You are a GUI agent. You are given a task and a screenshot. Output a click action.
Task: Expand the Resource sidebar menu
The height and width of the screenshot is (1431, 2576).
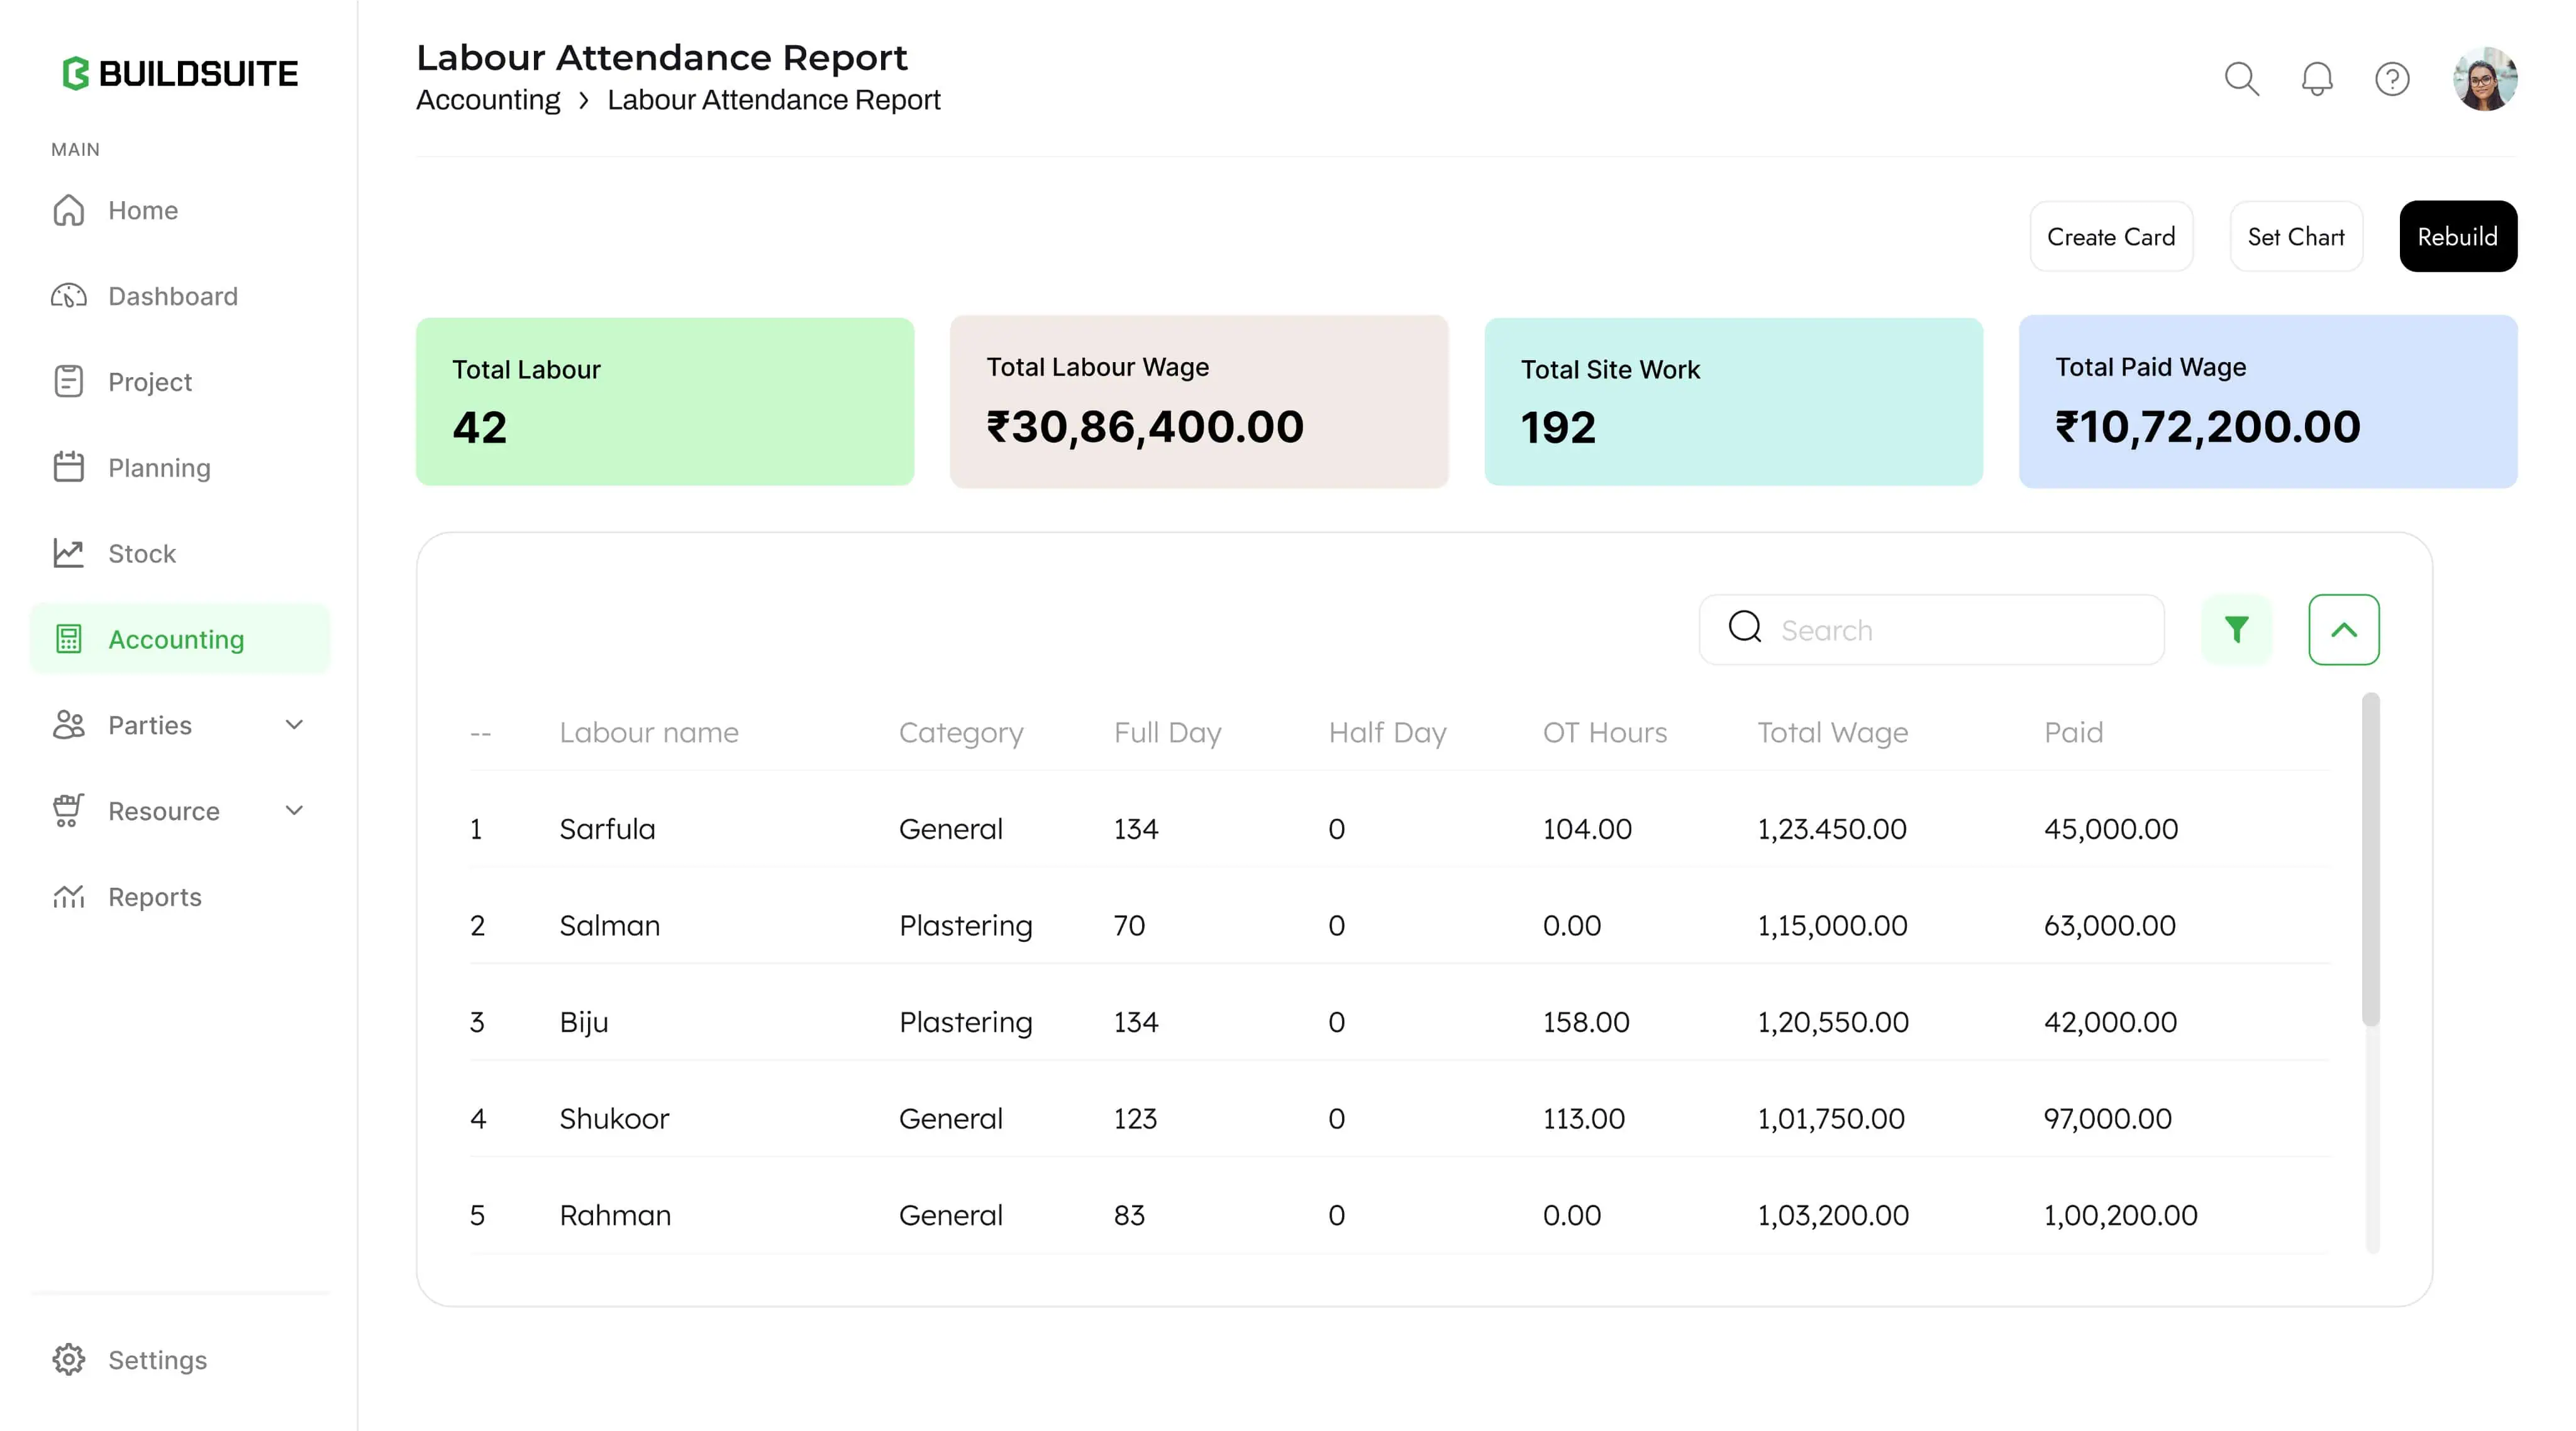click(294, 811)
